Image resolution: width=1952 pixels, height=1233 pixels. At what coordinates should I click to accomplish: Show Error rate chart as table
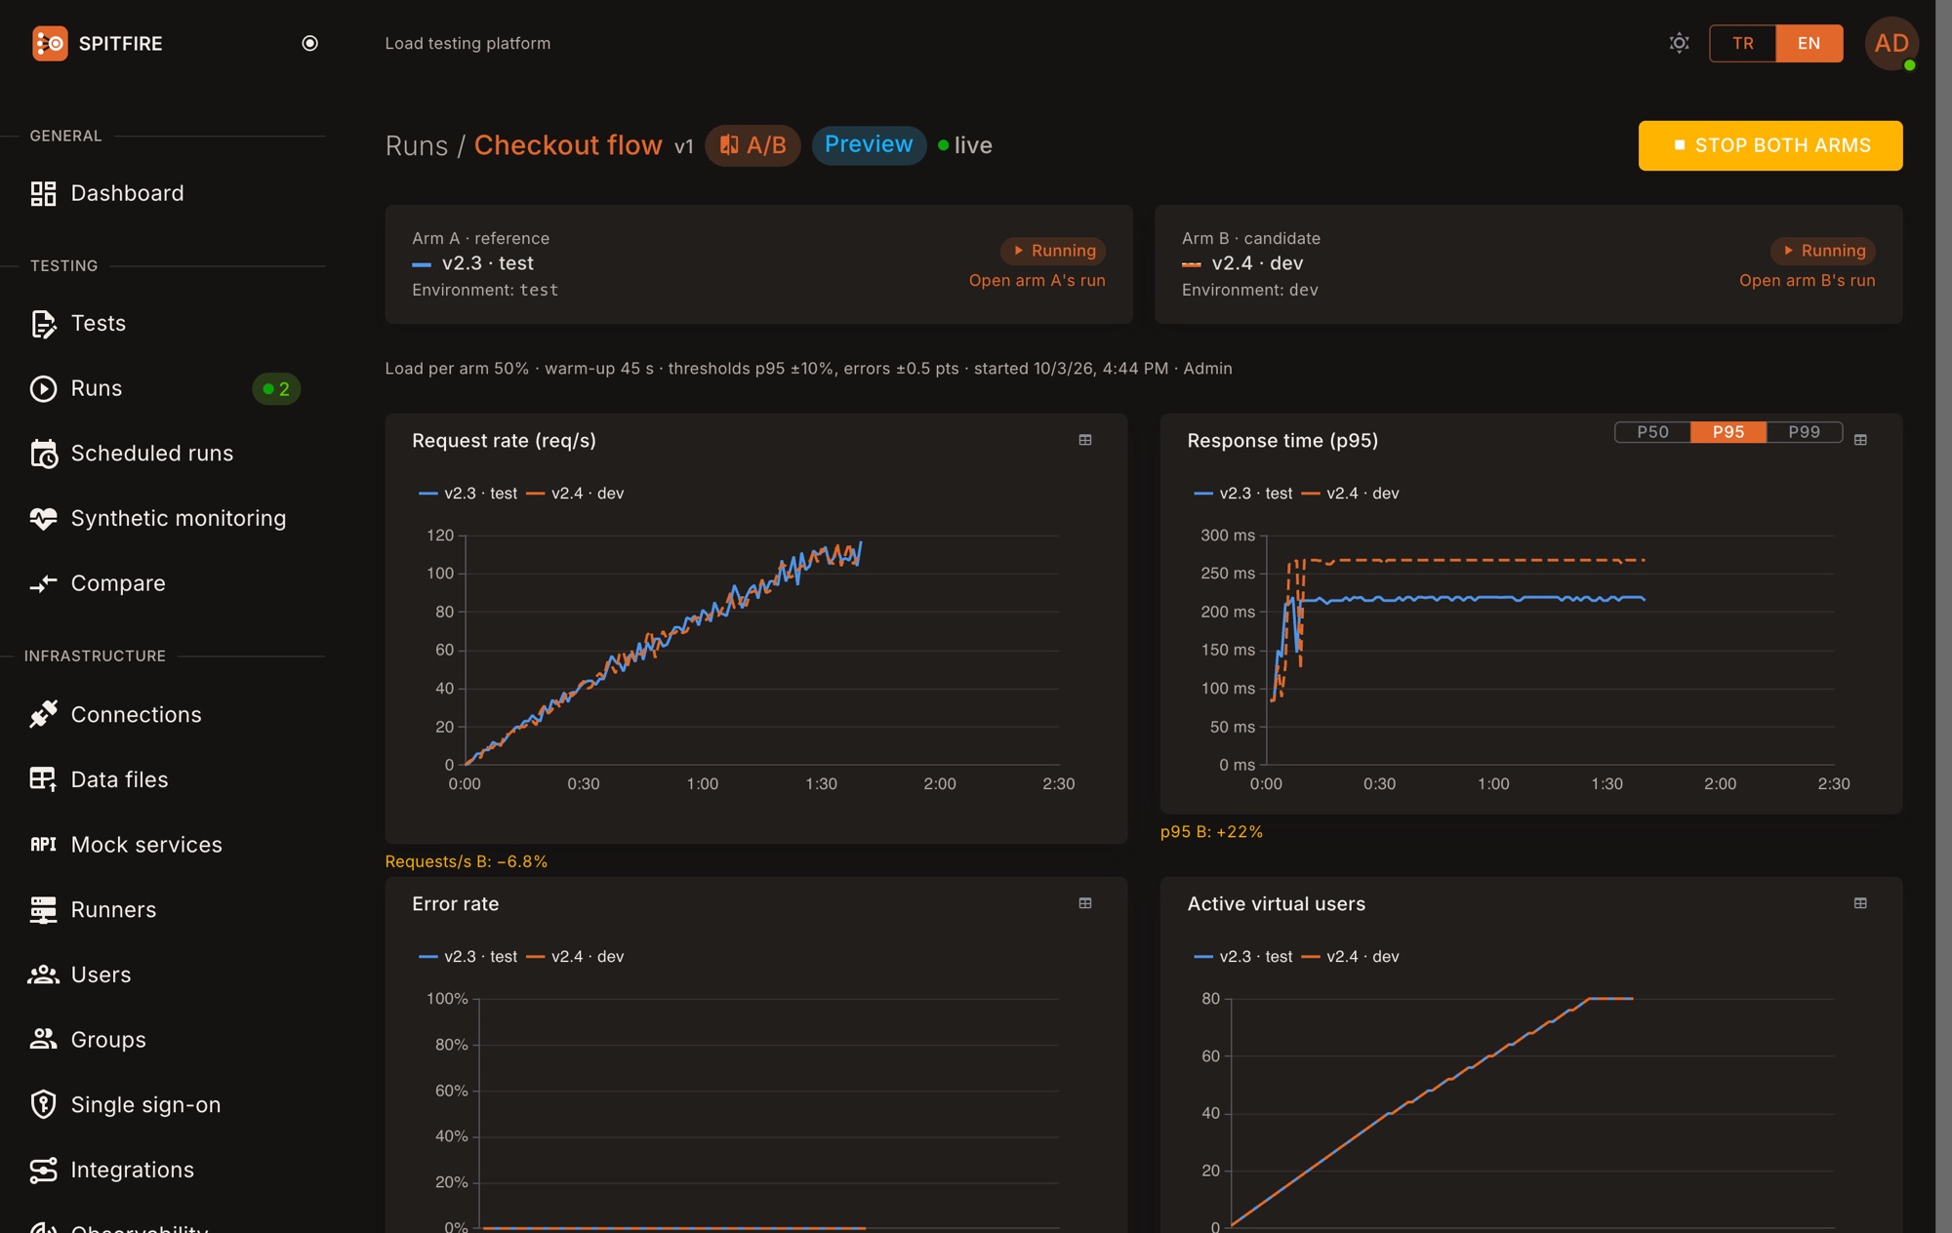coord(1084,903)
